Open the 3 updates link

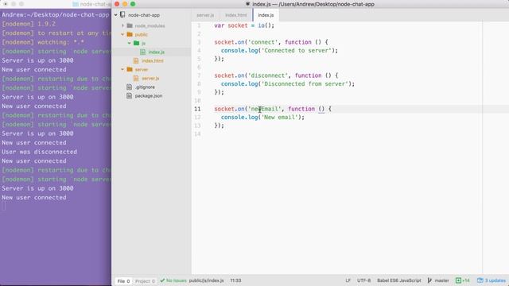[495, 280]
